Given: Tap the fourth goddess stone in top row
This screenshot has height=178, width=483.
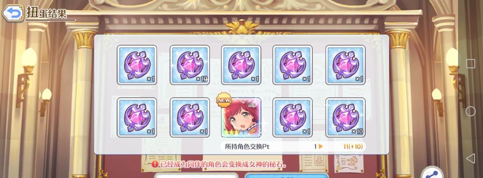Looking at the screenshot, I should point(293,65).
